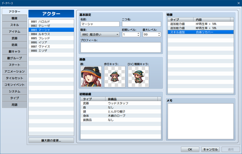Click the OK button

point(190,149)
